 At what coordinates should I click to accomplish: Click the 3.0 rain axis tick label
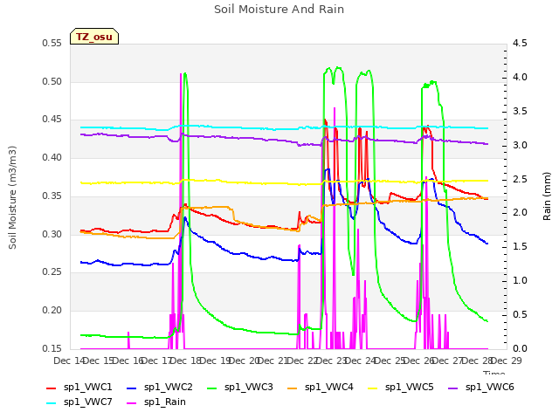click(x=520, y=146)
